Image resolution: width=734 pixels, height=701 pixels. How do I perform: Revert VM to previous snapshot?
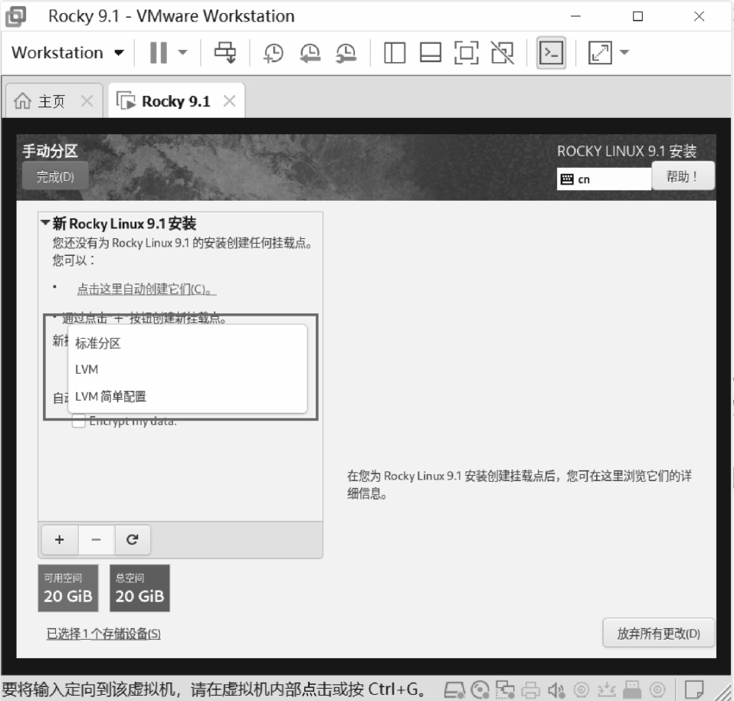310,53
